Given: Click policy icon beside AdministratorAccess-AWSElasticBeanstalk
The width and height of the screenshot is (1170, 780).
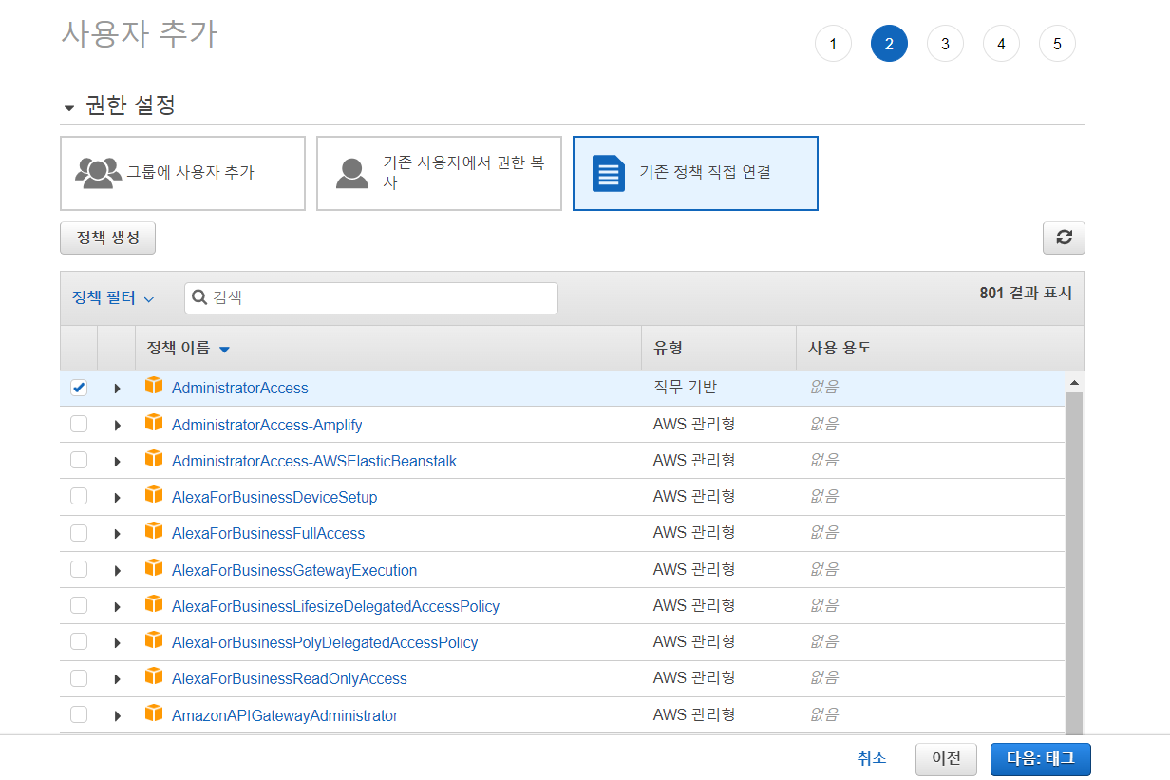Looking at the screenshot, I should tap(154, 459).
